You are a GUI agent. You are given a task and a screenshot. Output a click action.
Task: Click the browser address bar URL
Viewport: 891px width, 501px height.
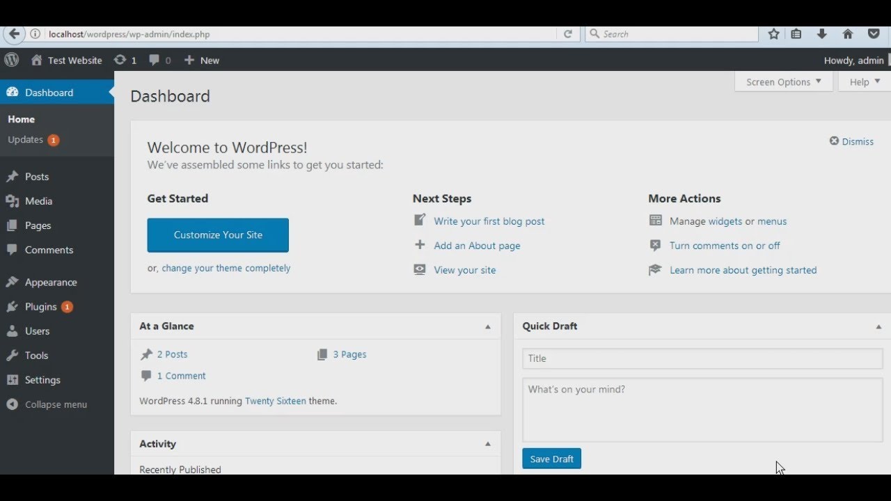click(x=129, y=34)
